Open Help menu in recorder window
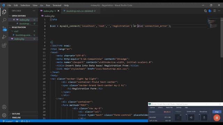 pos(186,107)
